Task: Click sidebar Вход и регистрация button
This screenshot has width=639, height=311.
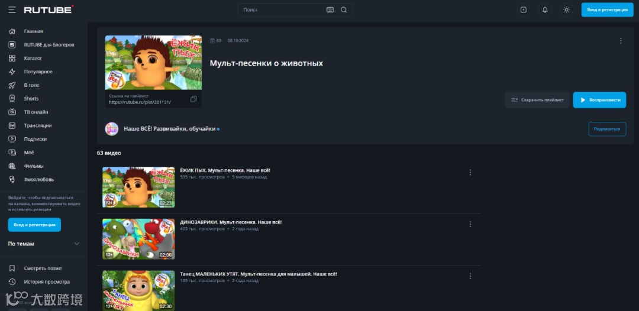Action: 35,225
